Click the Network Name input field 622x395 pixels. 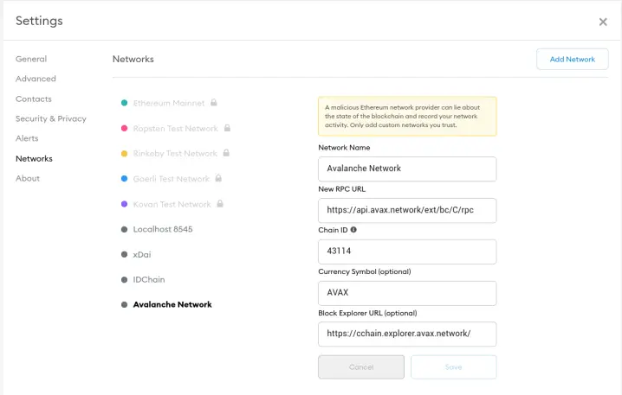pos(407,169)
